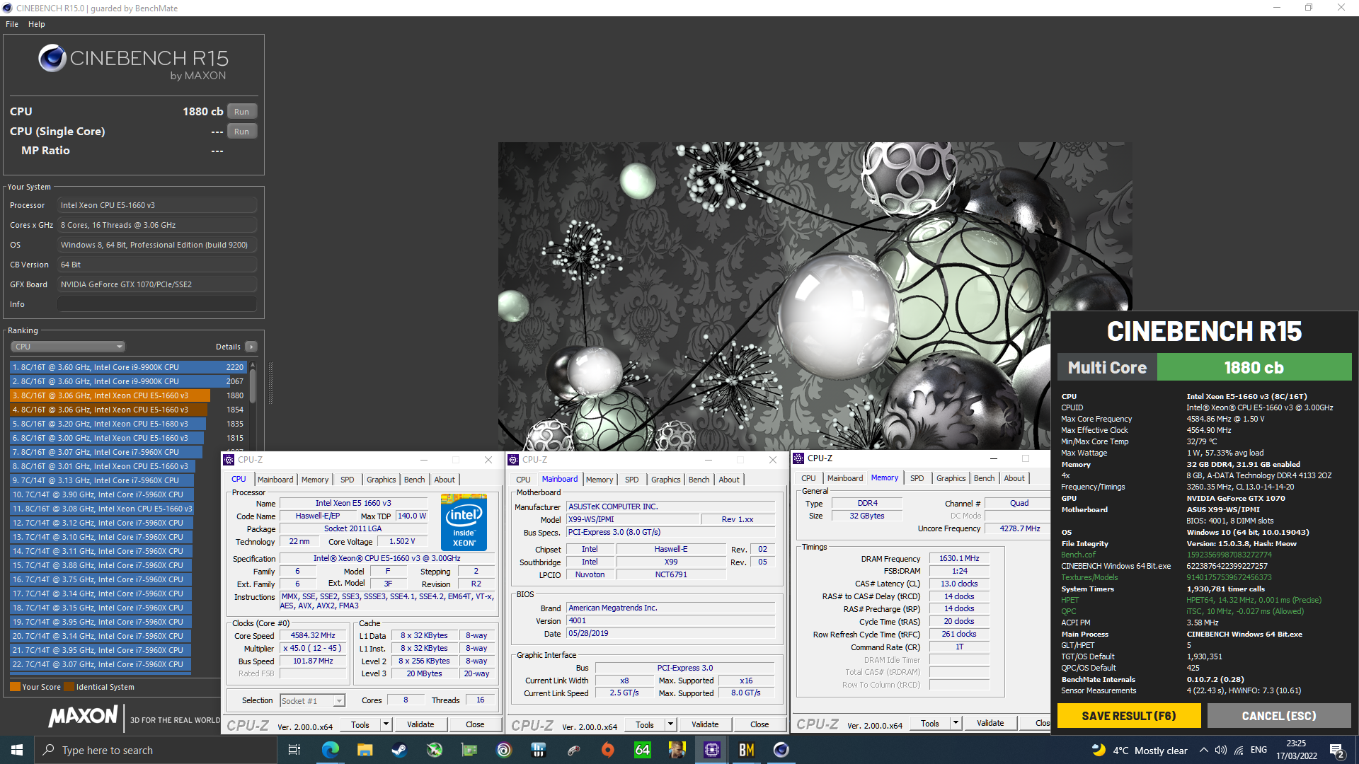Expand ranking Details arrow
Viewport: 1359px width, 764px height.
pos(251,347)
